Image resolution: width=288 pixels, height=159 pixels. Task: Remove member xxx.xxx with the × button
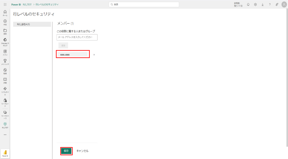[x=94, y=55]
